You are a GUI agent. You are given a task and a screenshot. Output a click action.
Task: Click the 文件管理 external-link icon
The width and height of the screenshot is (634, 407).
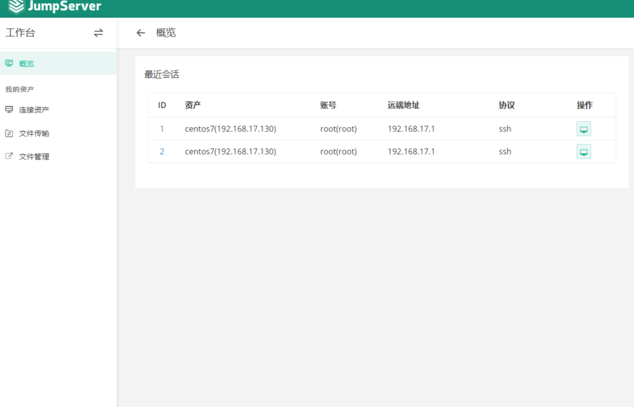(x=8, y=156)
